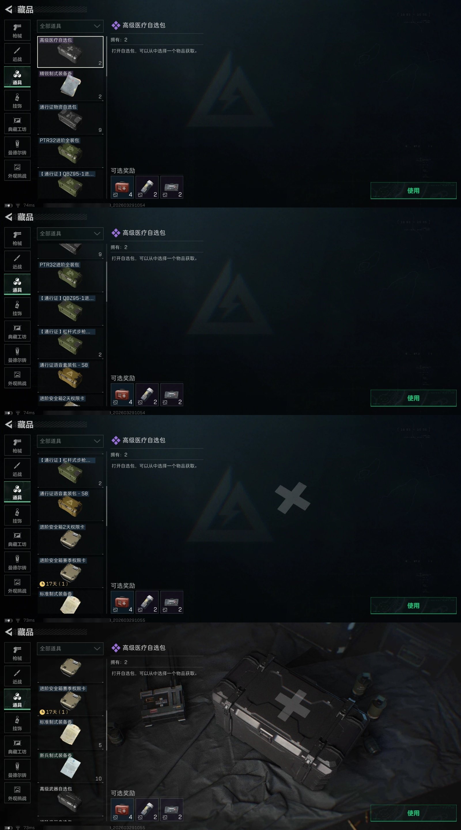This screenshot has width=461, height=830.
Task: Expand 全部道具 dropdown on medical crate screen
Action: (70, 648)
